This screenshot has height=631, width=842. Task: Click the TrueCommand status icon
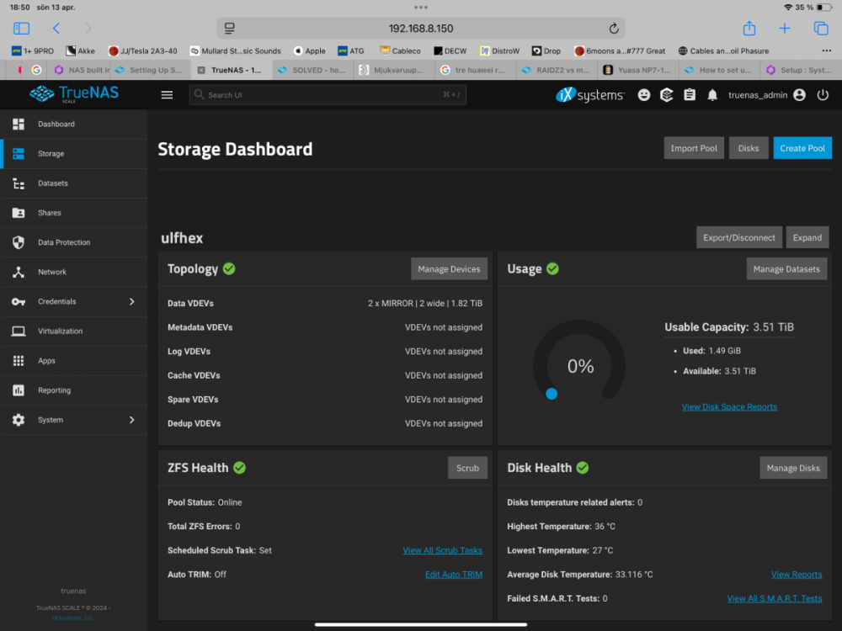(667, 95)
